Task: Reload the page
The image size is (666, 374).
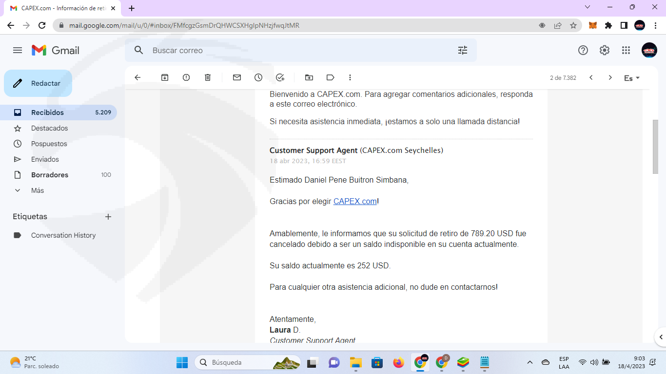Action: tap(42, 25)
